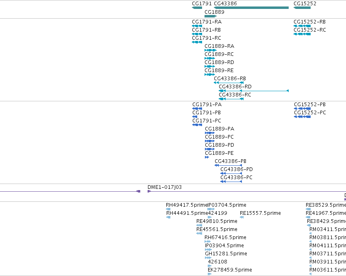Click the CG43386 gene span bar
This screenshot has height=276, width=346.
[251, 8]
